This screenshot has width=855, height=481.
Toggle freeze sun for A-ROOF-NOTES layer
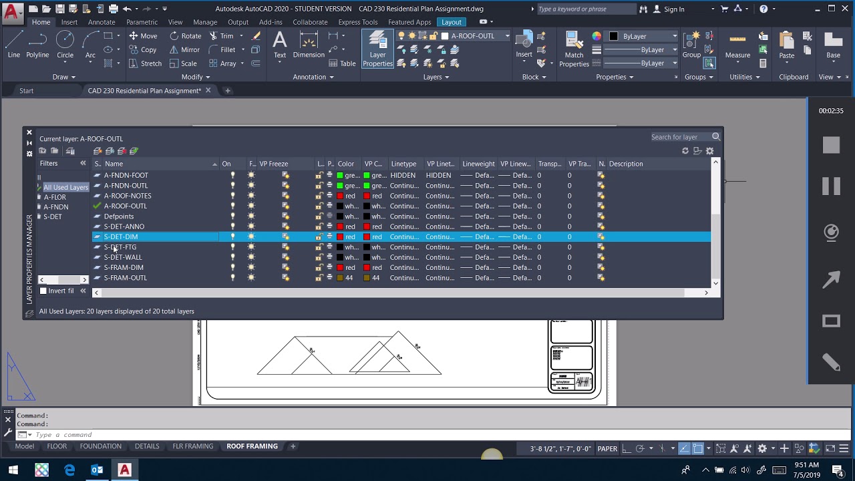pyautogui.click(x=251, y=196)
